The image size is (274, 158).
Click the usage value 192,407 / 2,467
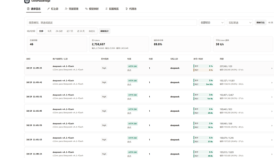point(227,95)
